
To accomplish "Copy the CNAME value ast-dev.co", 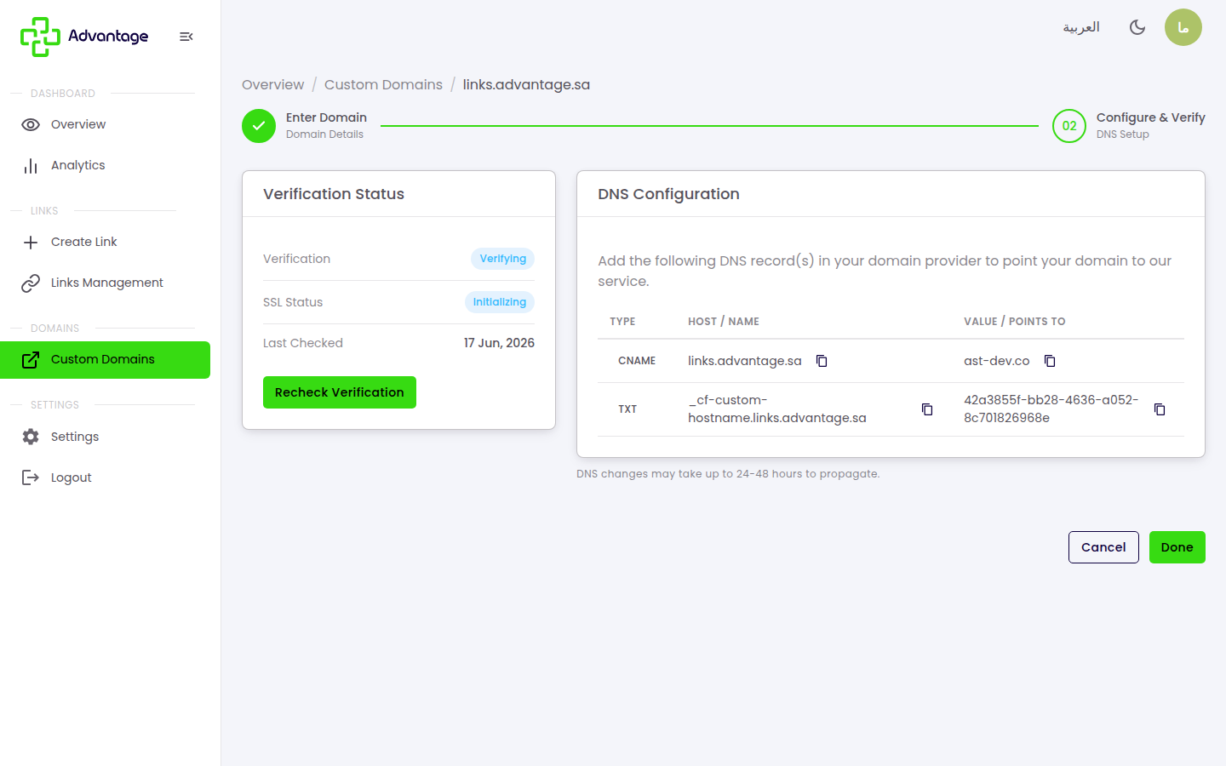I will pyautogui.click(x=1050, y=361).
